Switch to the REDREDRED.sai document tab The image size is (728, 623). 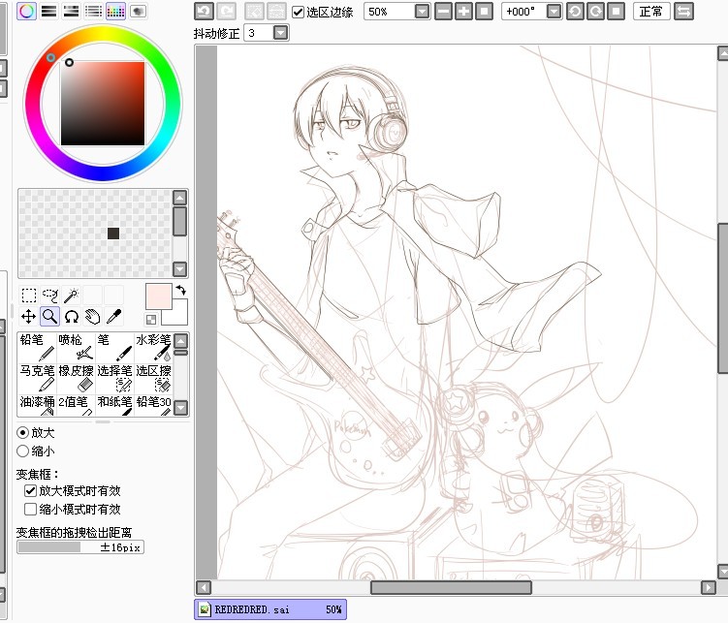(270, 609)
